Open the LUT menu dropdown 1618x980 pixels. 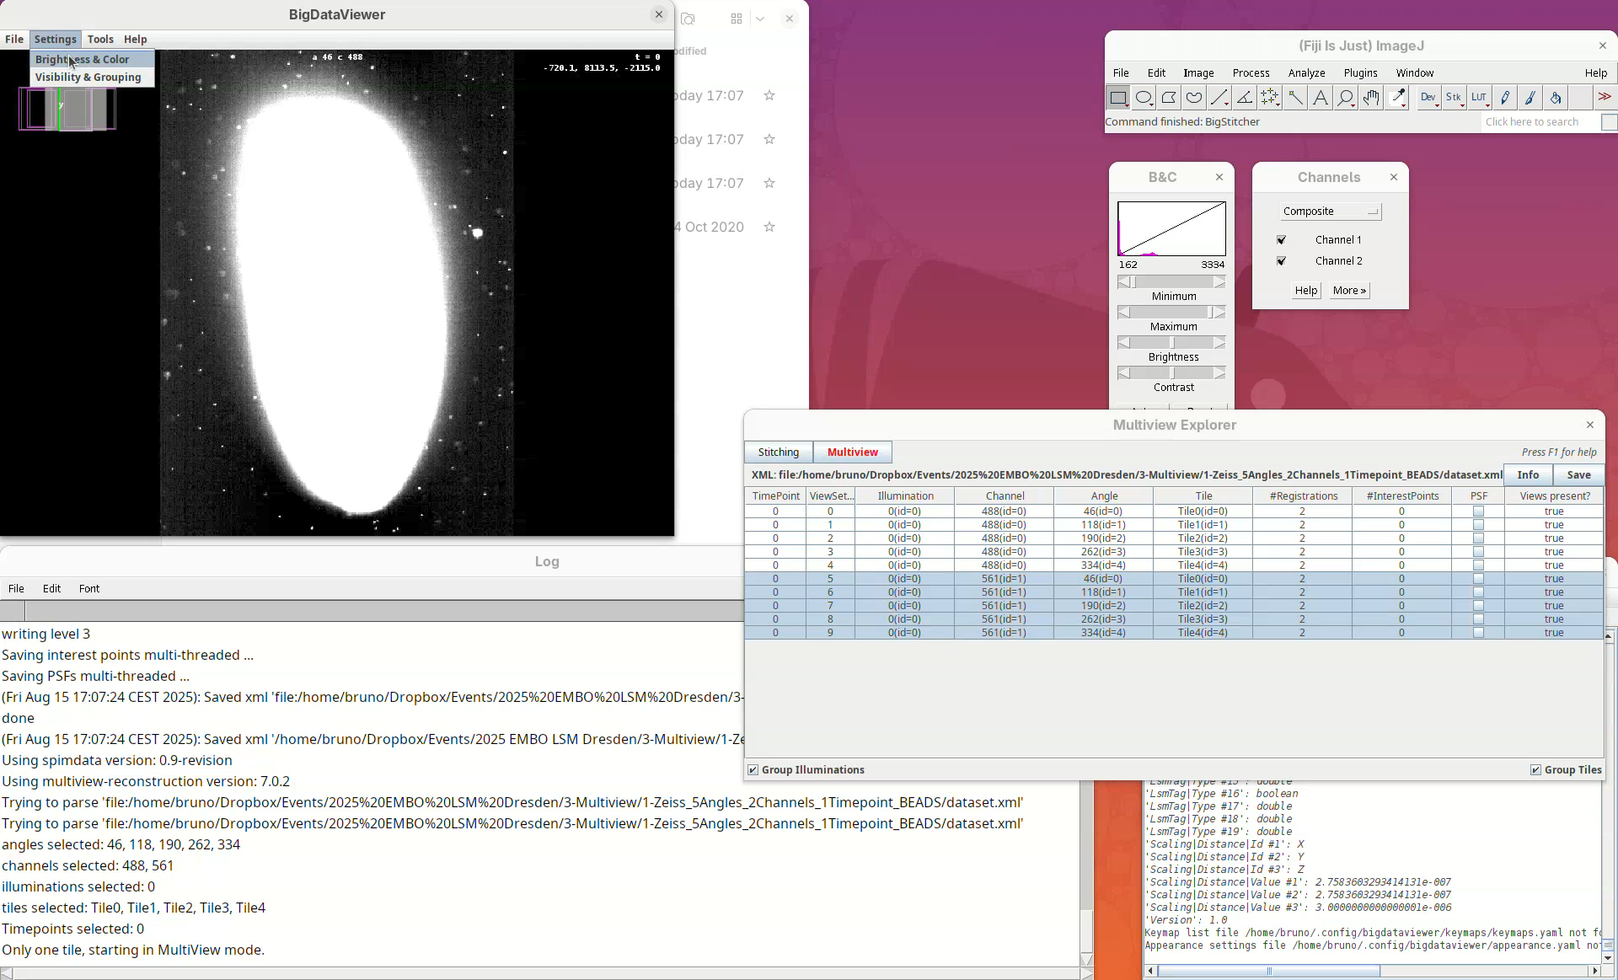pyautogui.click(x=1480, y=98)
